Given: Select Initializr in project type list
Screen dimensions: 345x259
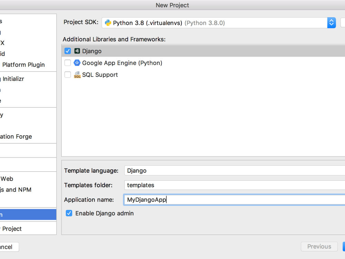Looking at the screenshot, I should (28, 79).
